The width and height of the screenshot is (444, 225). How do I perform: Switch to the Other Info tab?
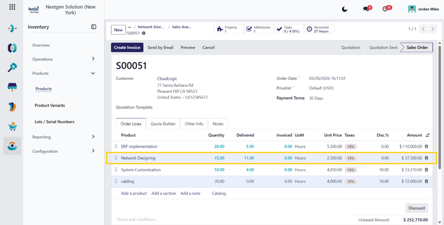tap(194, 123)
